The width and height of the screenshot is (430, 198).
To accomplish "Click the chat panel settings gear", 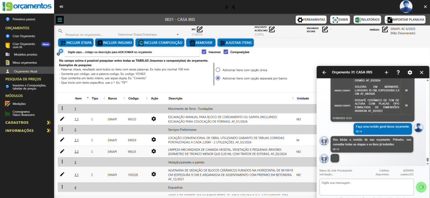I will click(x=410, y=72).
